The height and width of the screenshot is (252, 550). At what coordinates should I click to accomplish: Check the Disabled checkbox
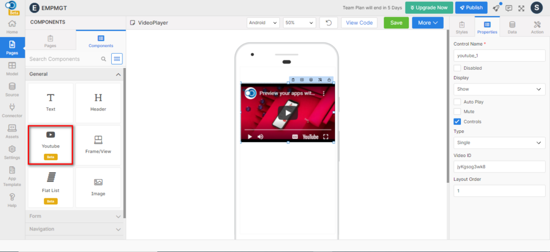pyautogui.click(x=458, y=68)
